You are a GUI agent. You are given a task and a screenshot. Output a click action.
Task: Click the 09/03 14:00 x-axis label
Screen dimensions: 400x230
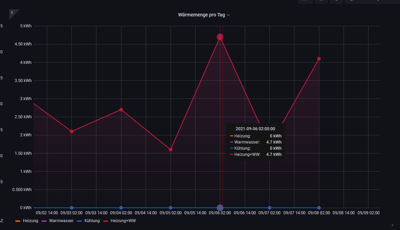(x=96, y=213)
